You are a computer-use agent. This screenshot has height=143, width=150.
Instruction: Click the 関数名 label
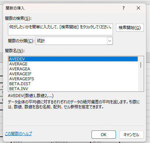tap(15, 51)
